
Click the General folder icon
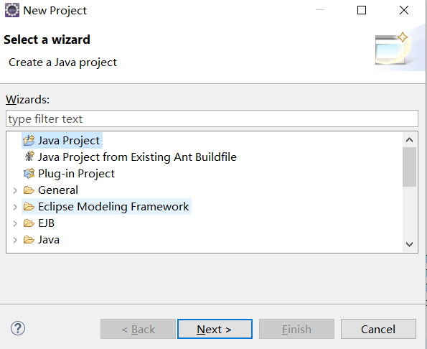[x=29, y=190]
